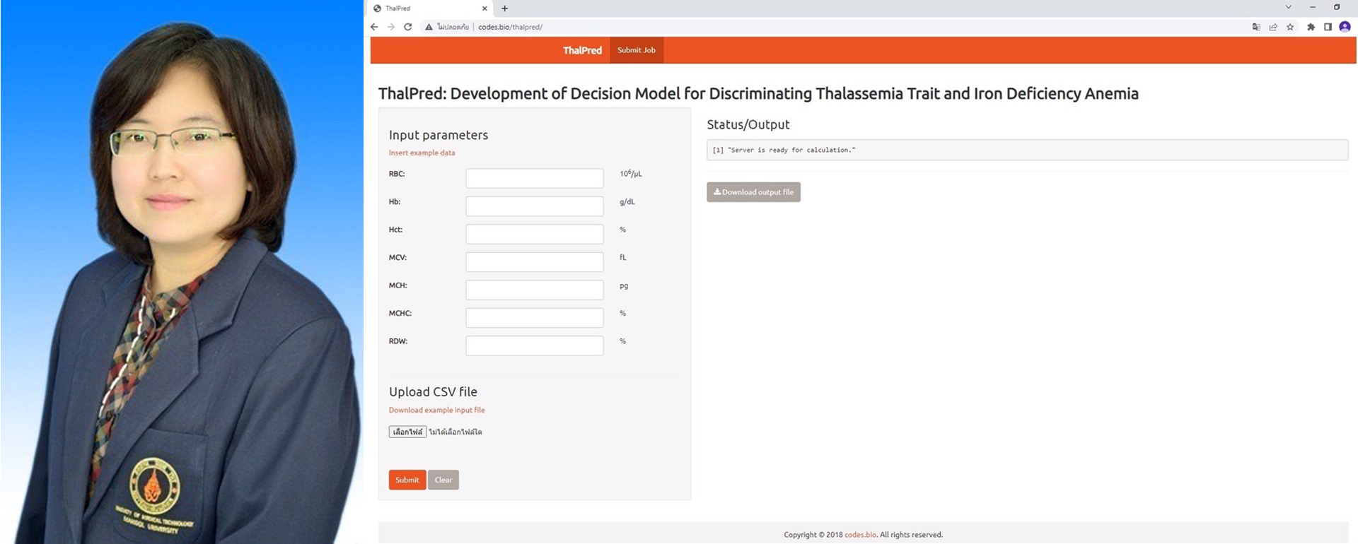This screenshot has width=1358, height=544.
Task: Open the browser side panel icon
Action: [x=1328, y=27]
